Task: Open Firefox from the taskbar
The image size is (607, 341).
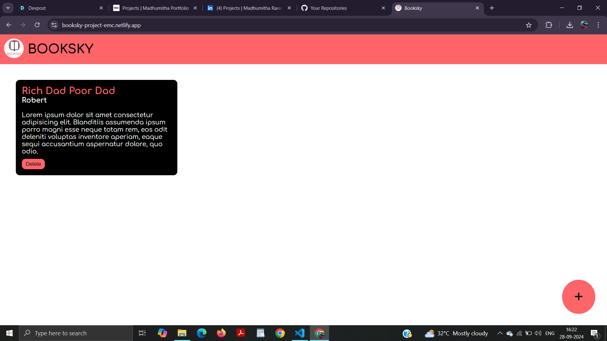Action: click(221, 333)
